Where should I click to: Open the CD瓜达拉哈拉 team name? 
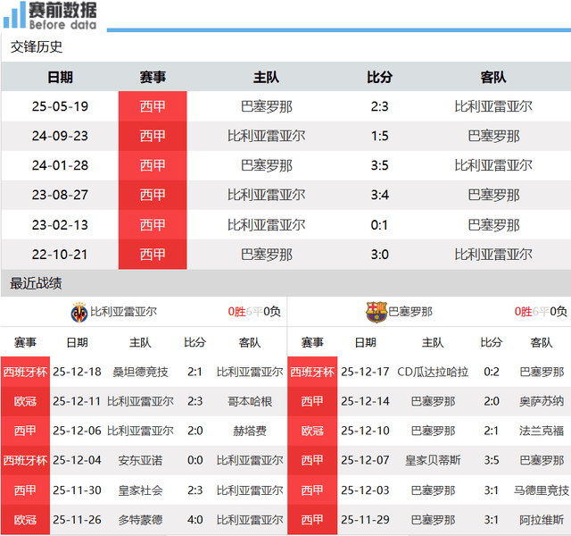click(433, 372)
